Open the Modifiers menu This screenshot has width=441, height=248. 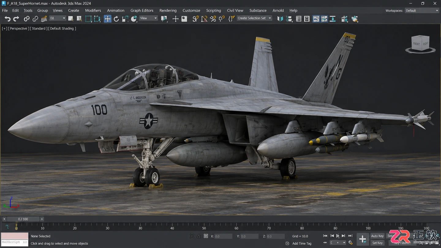(x=93, y=10)
